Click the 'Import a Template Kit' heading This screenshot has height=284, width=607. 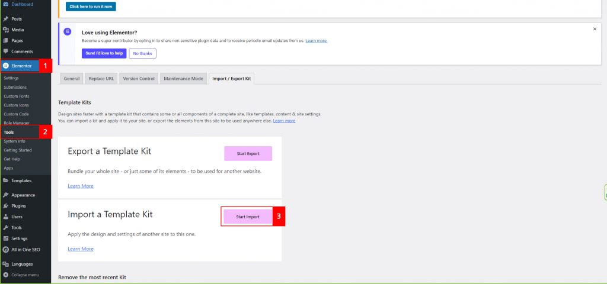110,214
